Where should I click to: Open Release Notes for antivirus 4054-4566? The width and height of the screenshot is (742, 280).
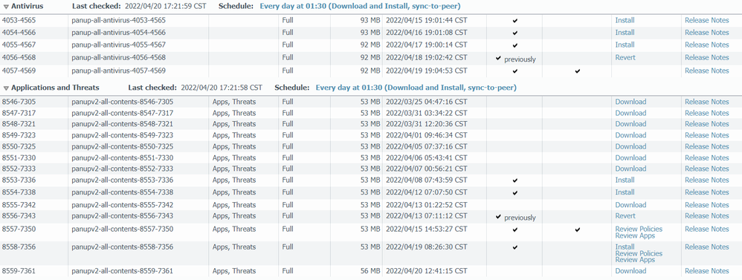tap(706, 33)
